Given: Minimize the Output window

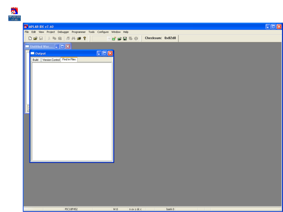Looking at the screenshot, I should 99,54.
